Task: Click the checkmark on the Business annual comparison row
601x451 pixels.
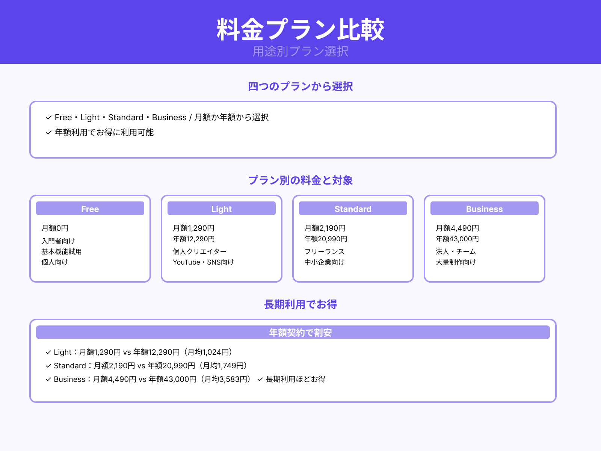Action: (x=48, y=380)
